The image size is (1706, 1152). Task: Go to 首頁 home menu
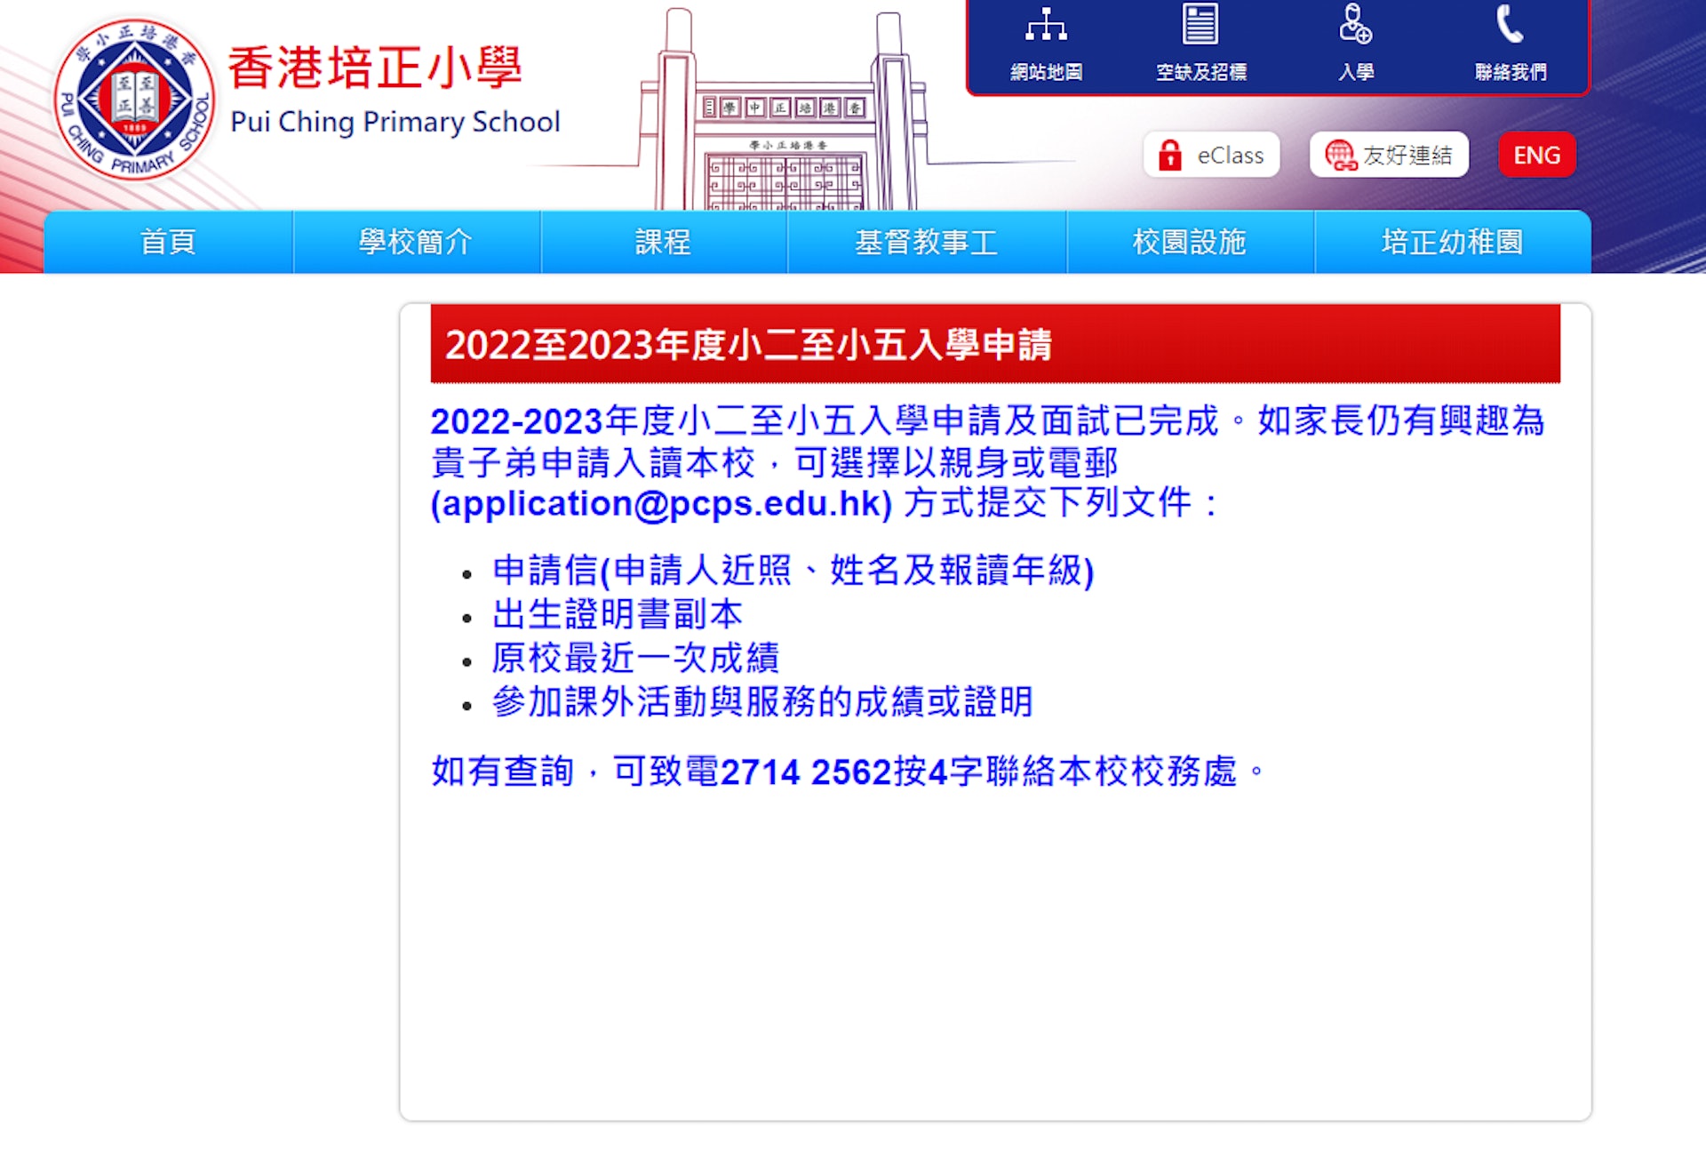click(168, 242)
